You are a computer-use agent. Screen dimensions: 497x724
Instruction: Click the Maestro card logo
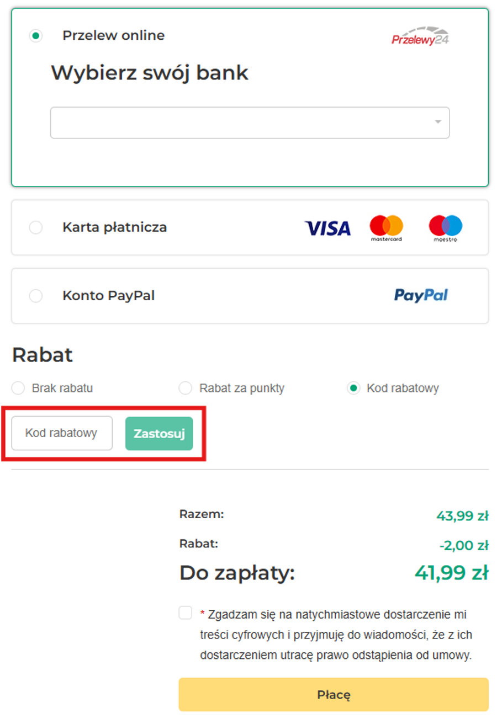point(446,228)
